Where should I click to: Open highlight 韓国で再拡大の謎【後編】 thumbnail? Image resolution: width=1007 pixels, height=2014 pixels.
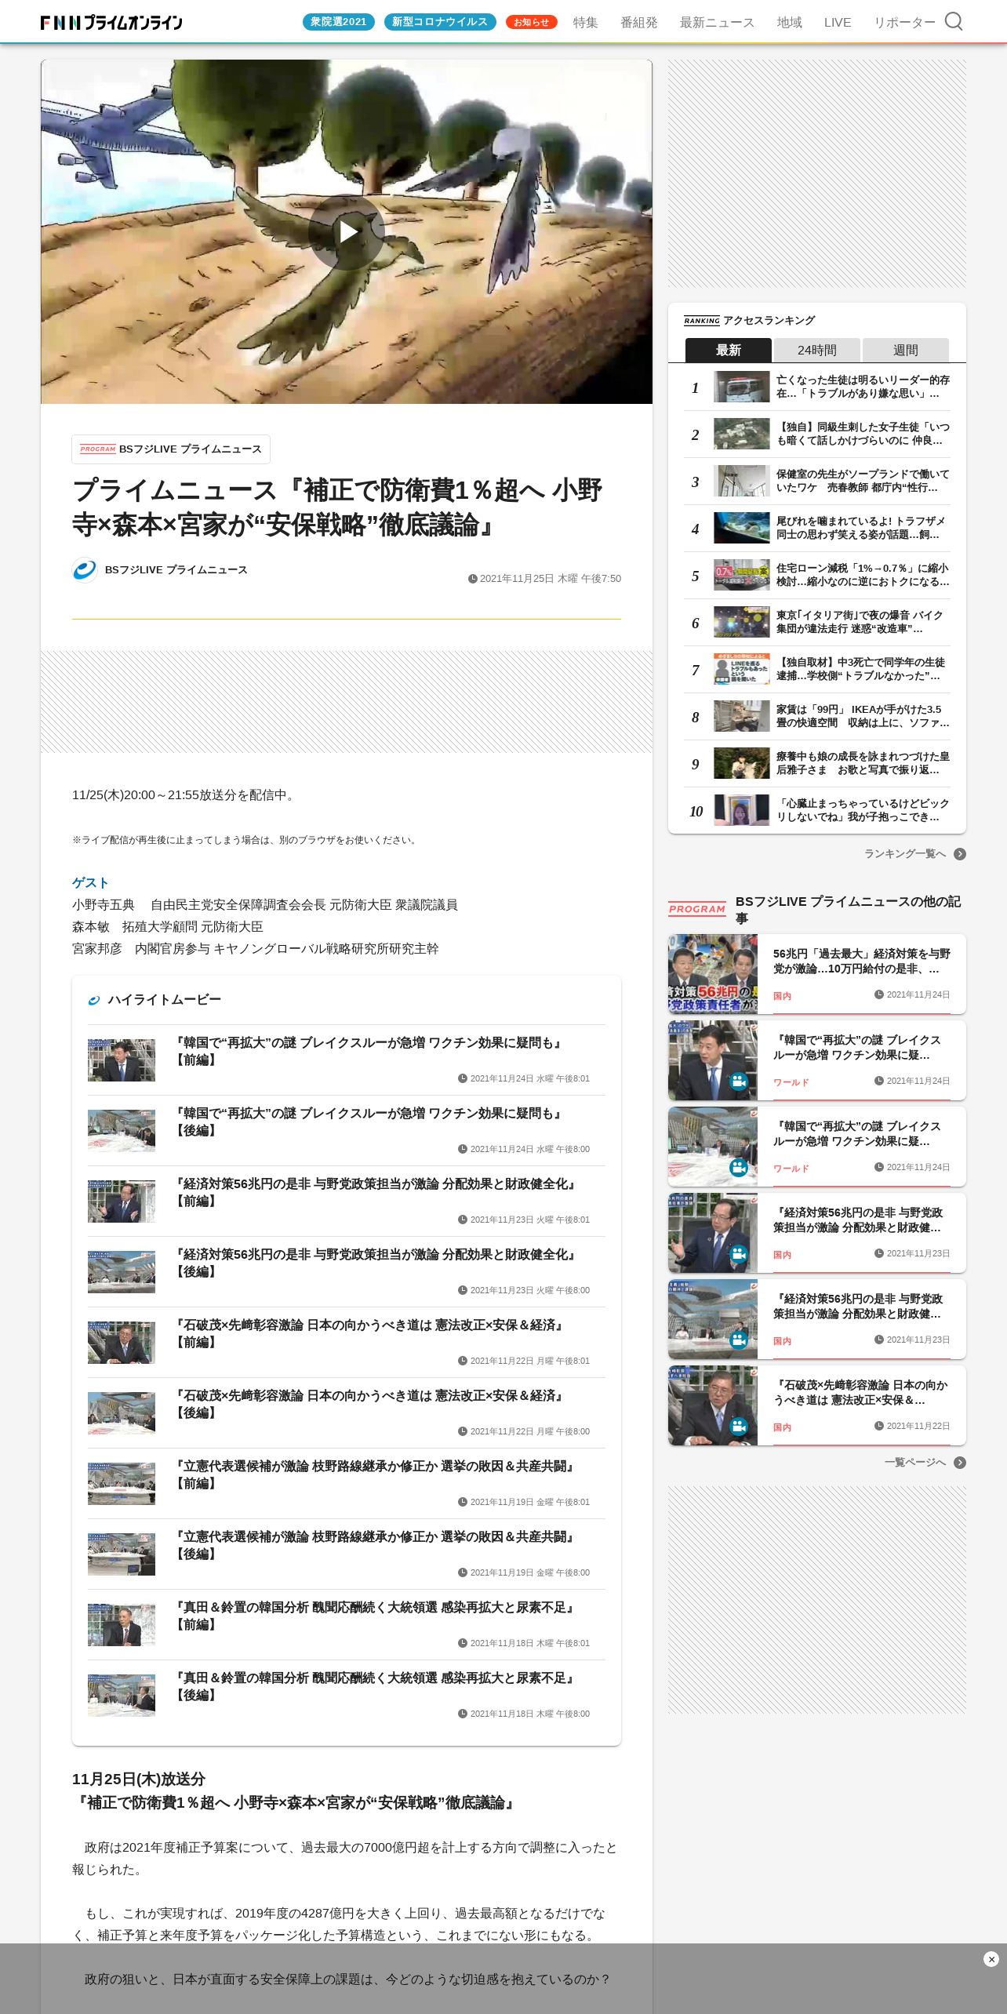(122, 1131)
